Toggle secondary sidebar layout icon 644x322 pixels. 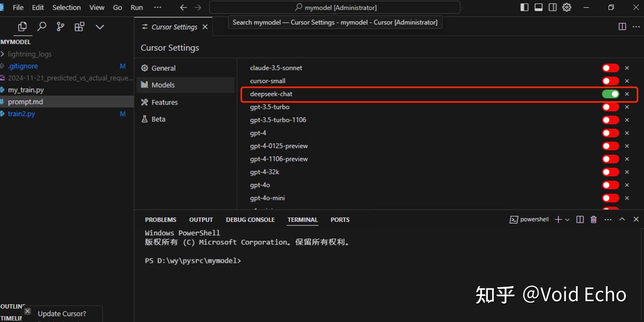pos(553,7)
